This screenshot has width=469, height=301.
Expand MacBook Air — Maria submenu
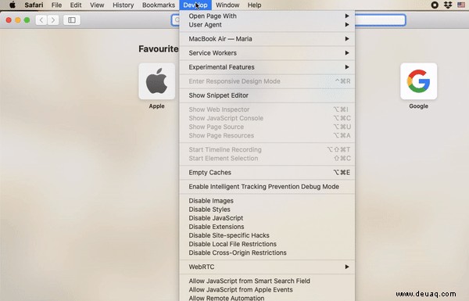267,39
